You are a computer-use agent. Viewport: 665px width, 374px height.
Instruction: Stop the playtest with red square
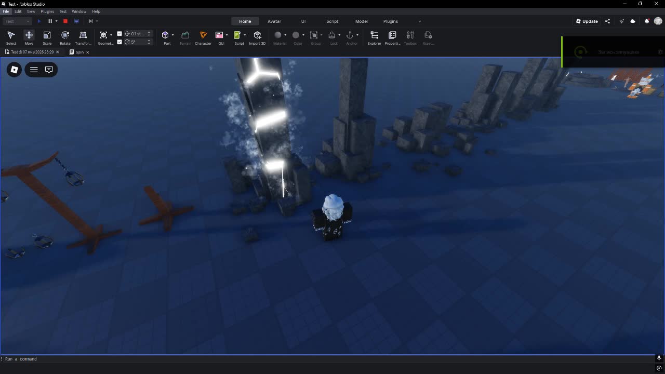click(x=65, y=21)
